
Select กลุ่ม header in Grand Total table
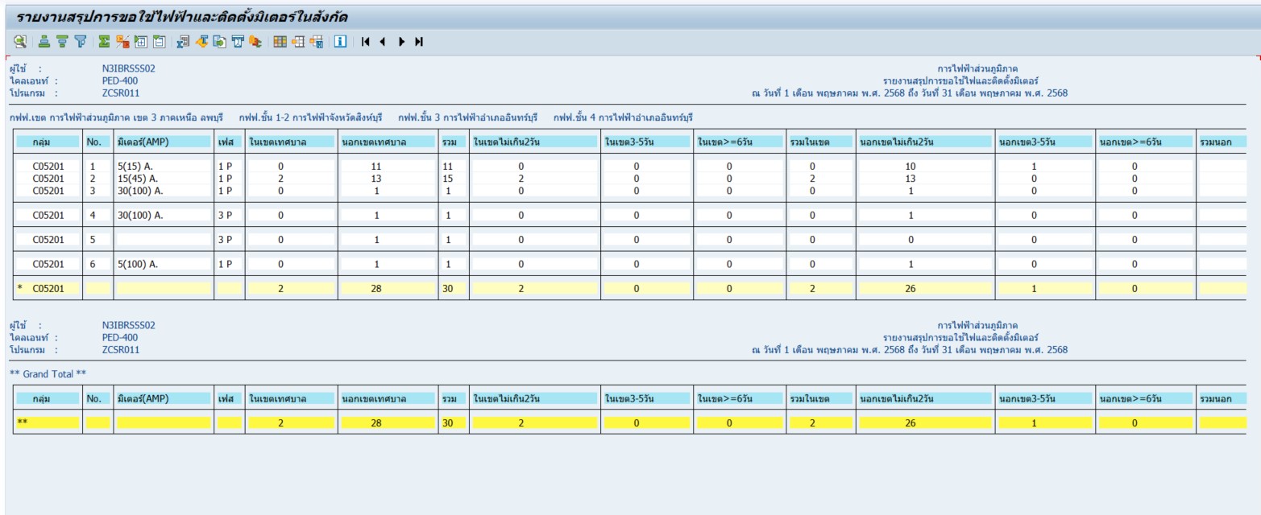click(x=48, y=398)
